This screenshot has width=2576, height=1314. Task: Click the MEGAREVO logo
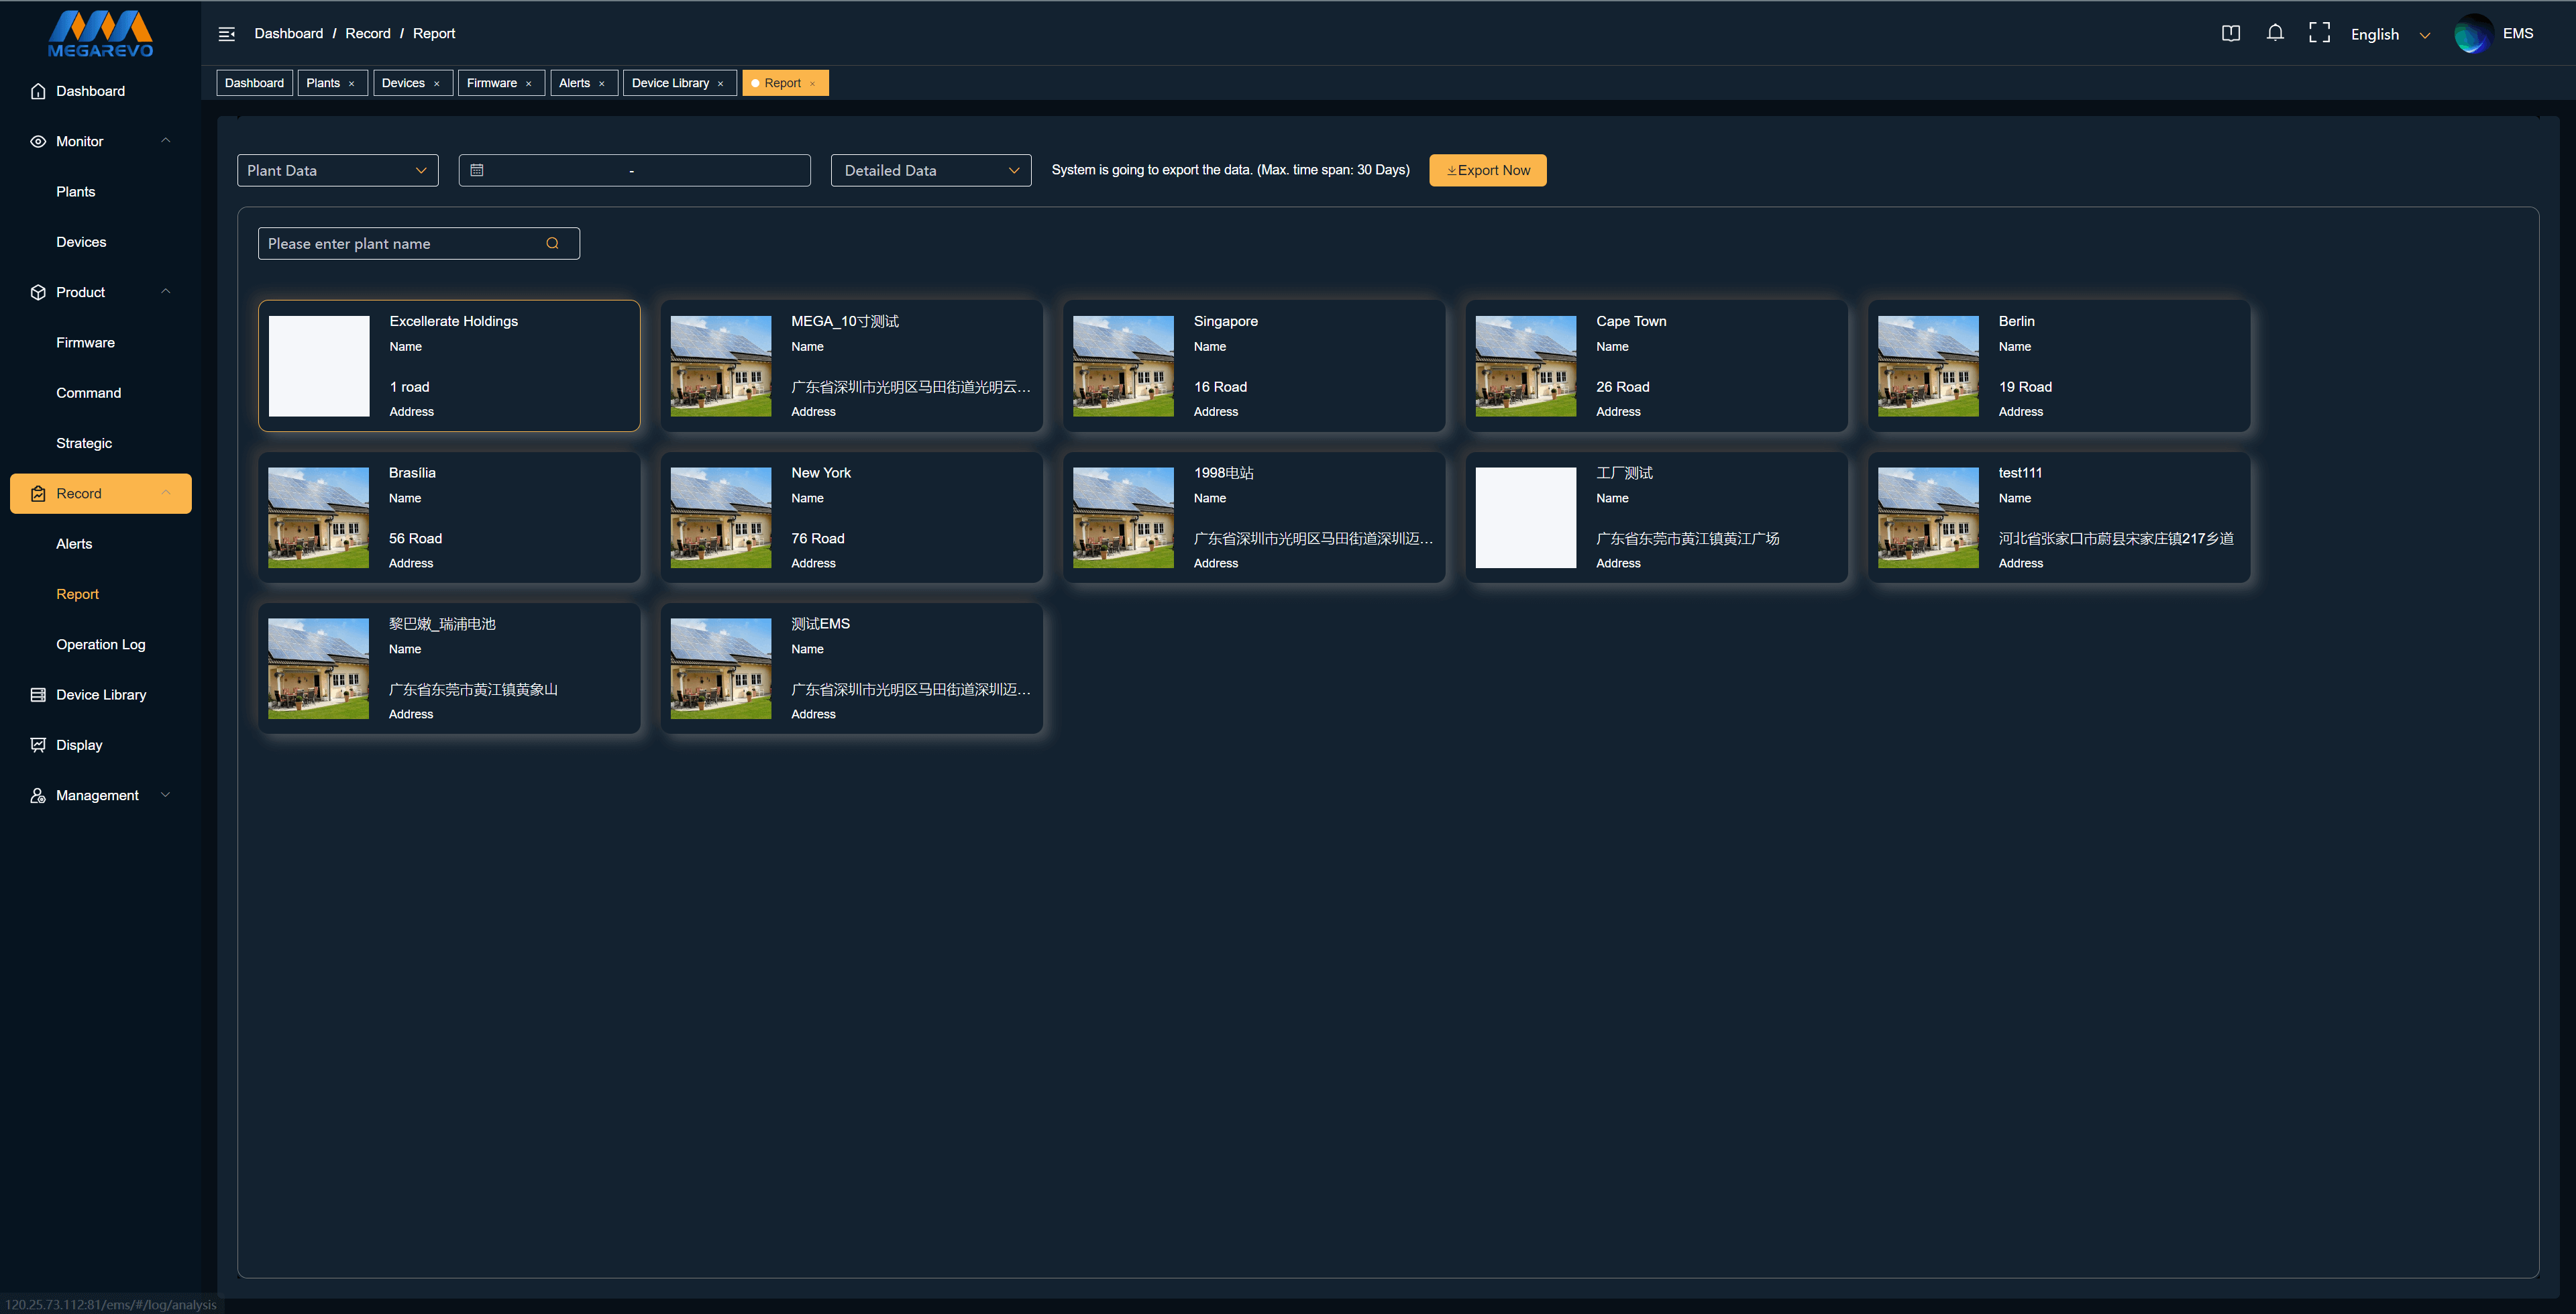(101, 34)
